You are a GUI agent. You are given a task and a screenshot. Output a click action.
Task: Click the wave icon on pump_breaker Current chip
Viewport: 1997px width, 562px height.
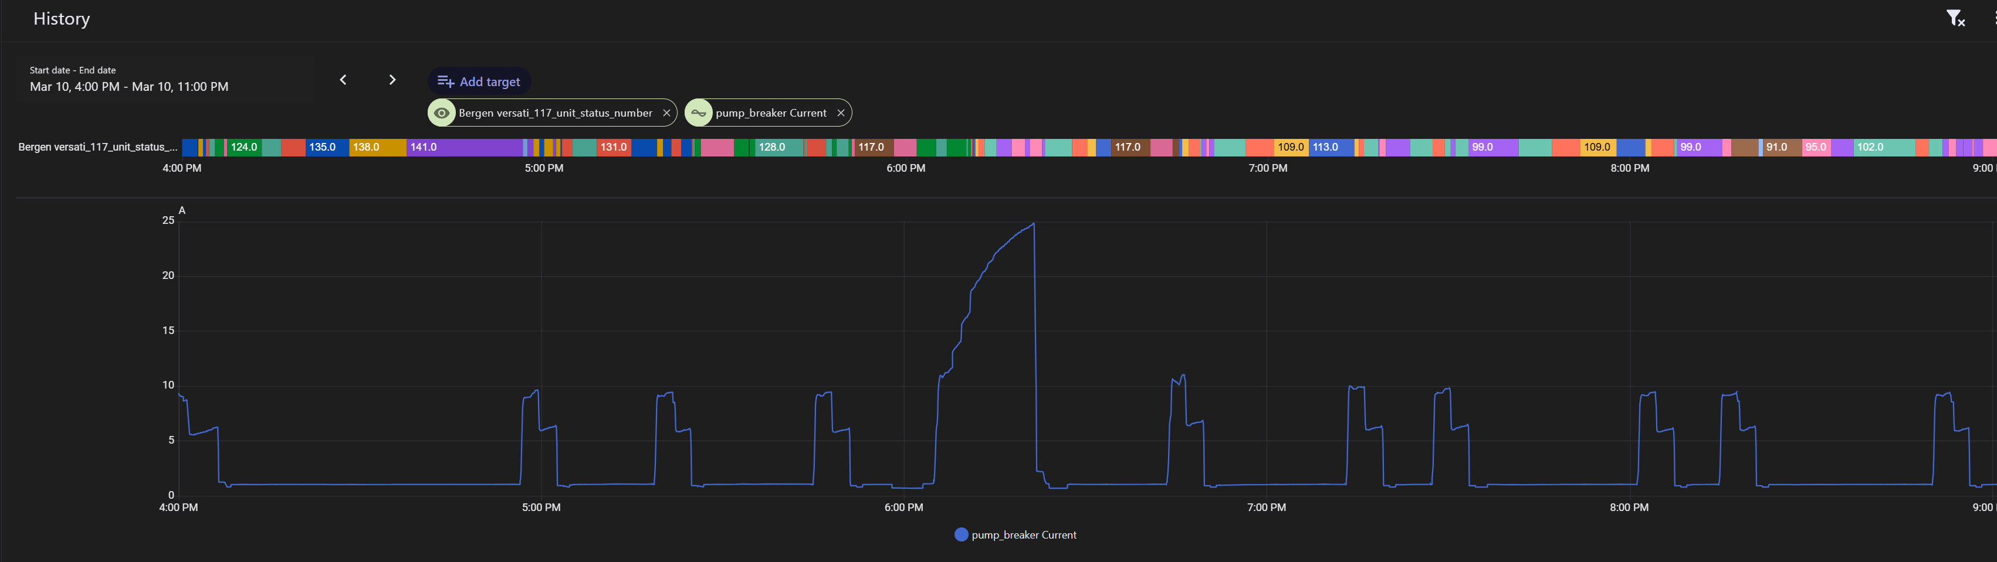click(x=699, y=113)
